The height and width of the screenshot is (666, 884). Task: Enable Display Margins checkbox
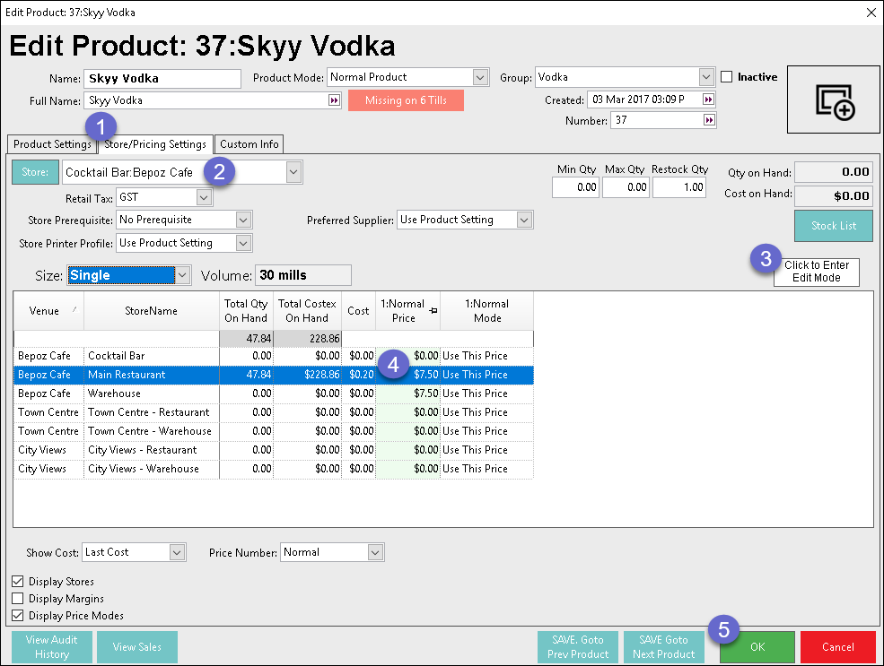[x=18, y=599]
